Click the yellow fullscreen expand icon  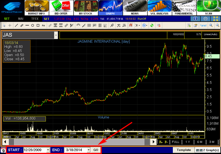coord(216,19)
